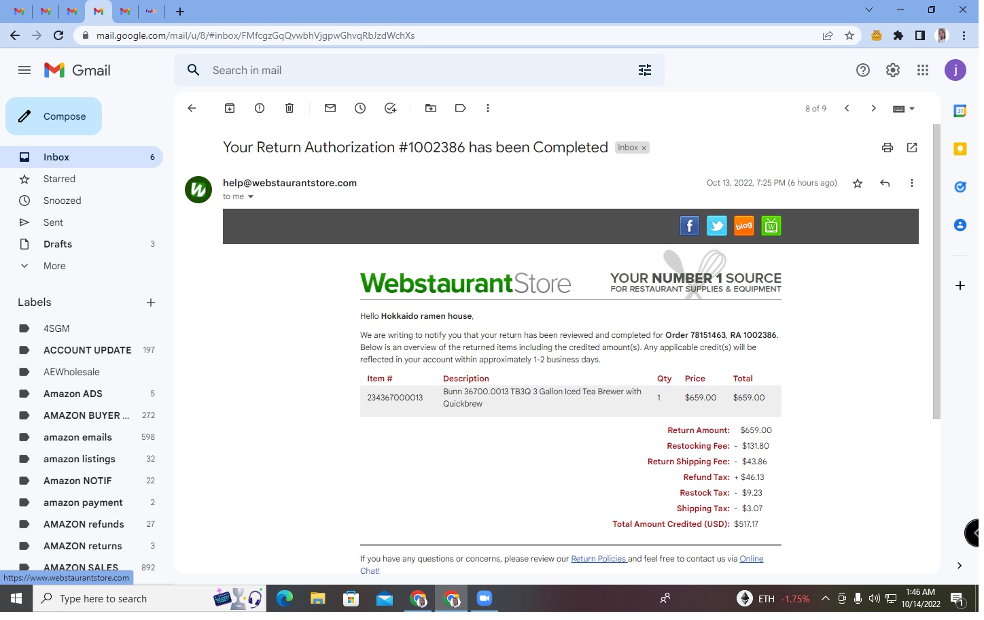Screen dimensions: 984x620
Task: Report this email as spam
Action: pyautogui.click(x=260, y=108)
